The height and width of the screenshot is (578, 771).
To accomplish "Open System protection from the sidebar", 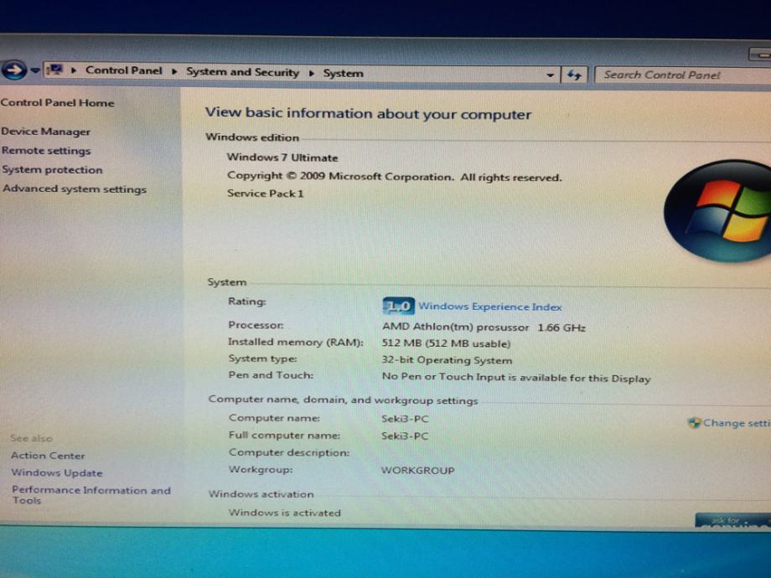I will coord(52,169).
